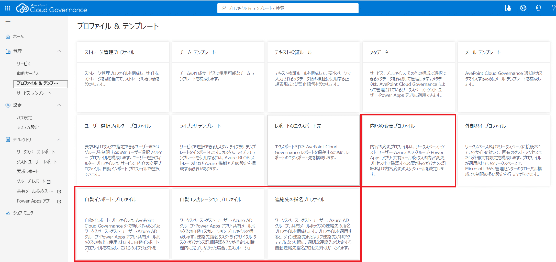Open the help question mark icon
This screenshot has width=556, height=262.
554,8
